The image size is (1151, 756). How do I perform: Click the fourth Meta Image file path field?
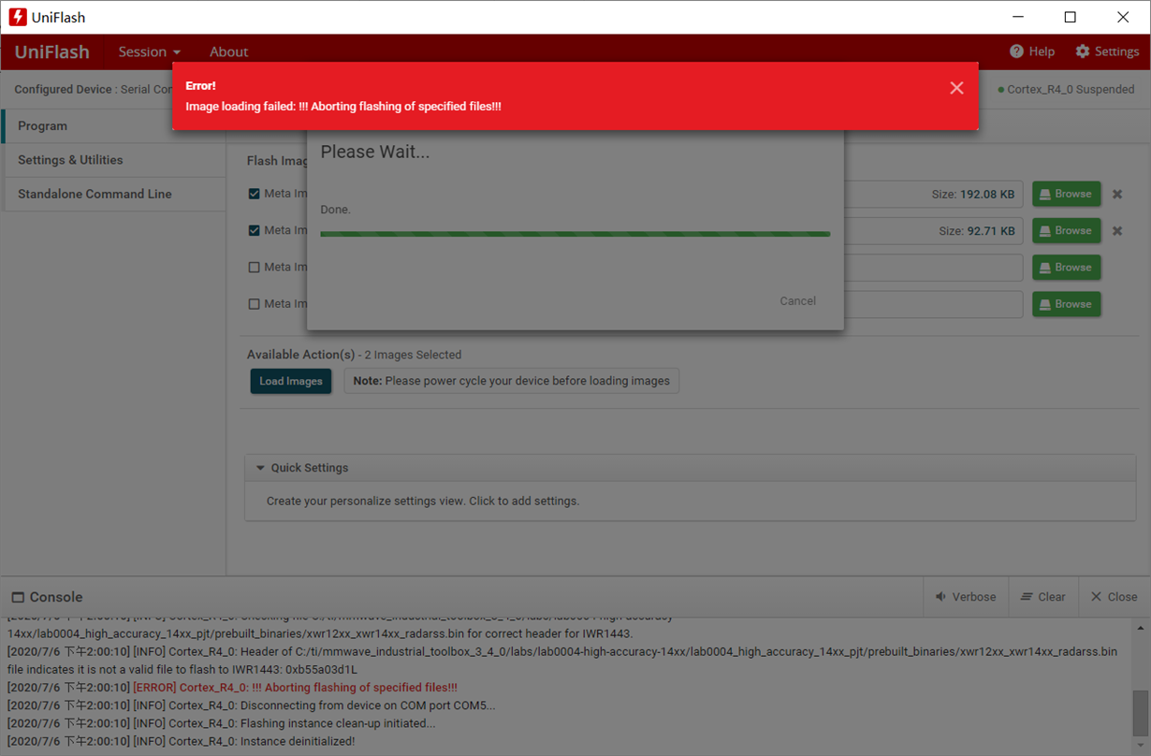click(933, 304)
